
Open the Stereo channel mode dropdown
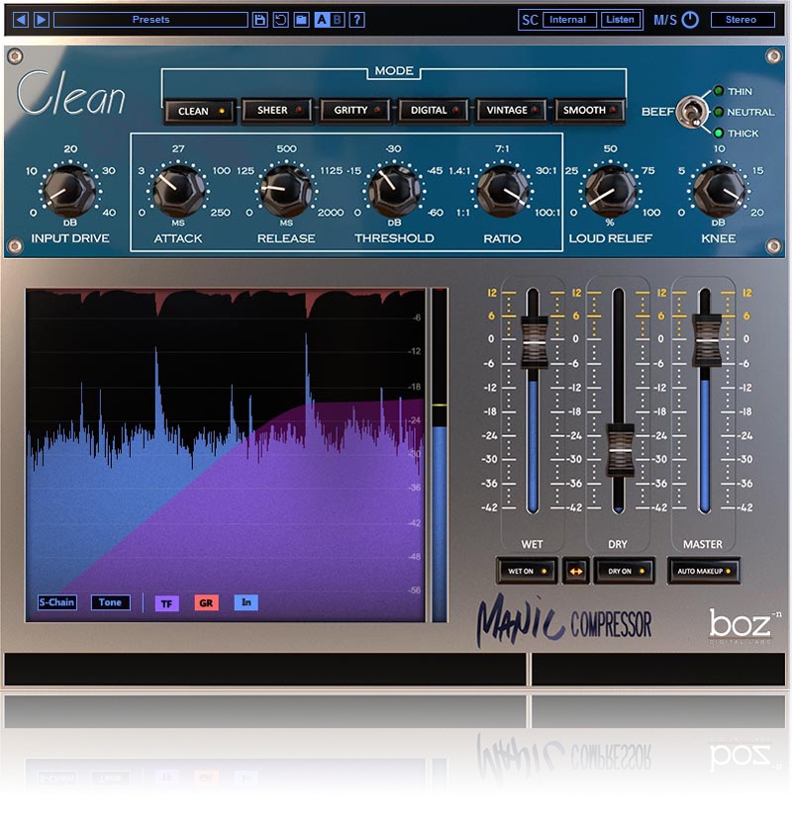[742, 20]
